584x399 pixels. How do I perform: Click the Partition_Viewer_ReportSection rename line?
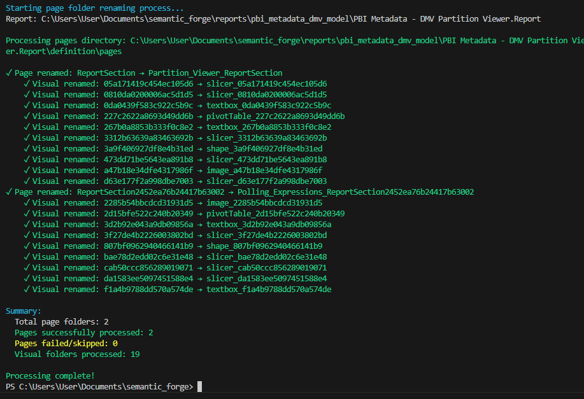pyautogui.click(x=146, y=73)
